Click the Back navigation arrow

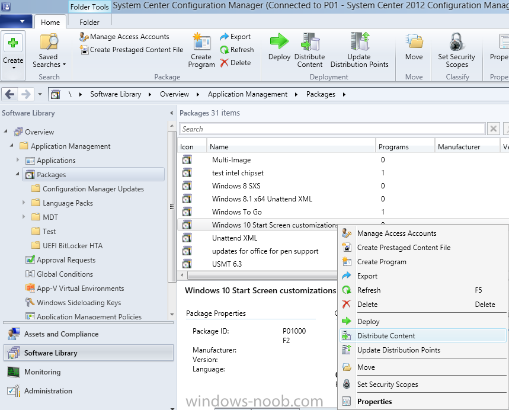click(9, 94)
